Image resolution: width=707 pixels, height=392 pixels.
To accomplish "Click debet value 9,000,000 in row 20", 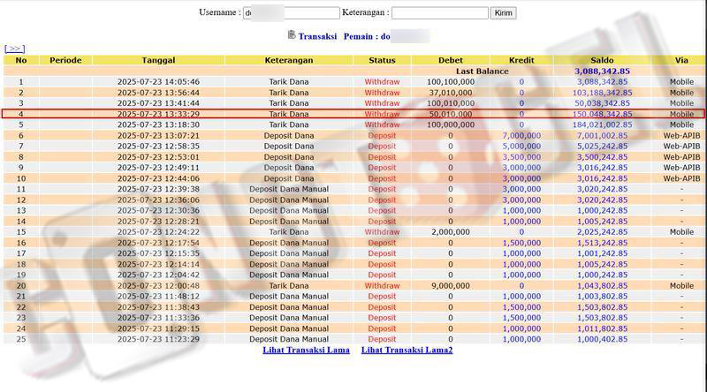I will 456,286.
